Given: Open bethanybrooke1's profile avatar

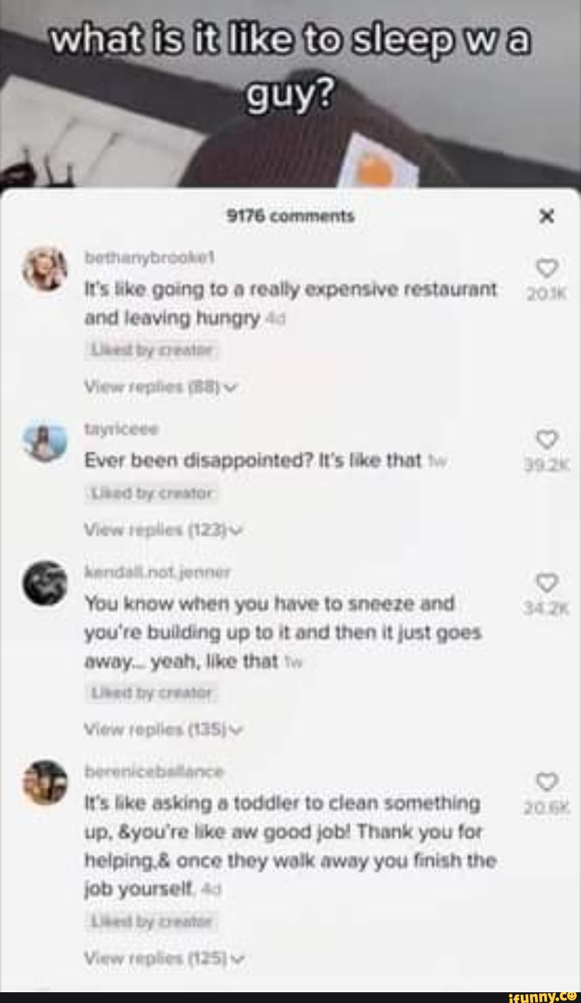Looking at the screenshot, I should [45, 269].
